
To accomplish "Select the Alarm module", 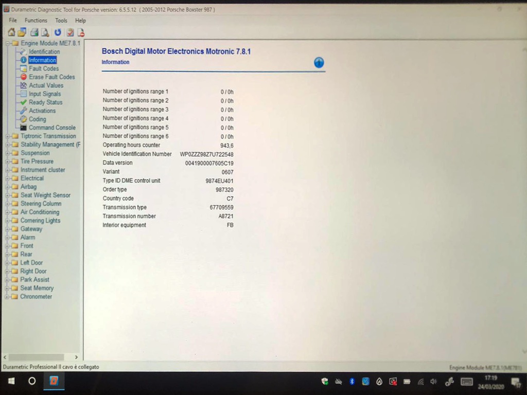I will [28, 237].
